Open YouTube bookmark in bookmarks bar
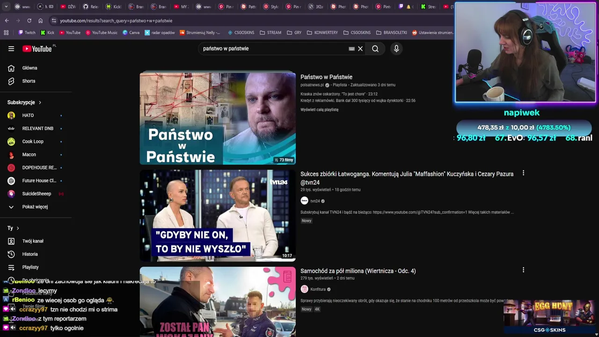The height and width of the screenshot is (337, 599). click(x=70, y=33)
